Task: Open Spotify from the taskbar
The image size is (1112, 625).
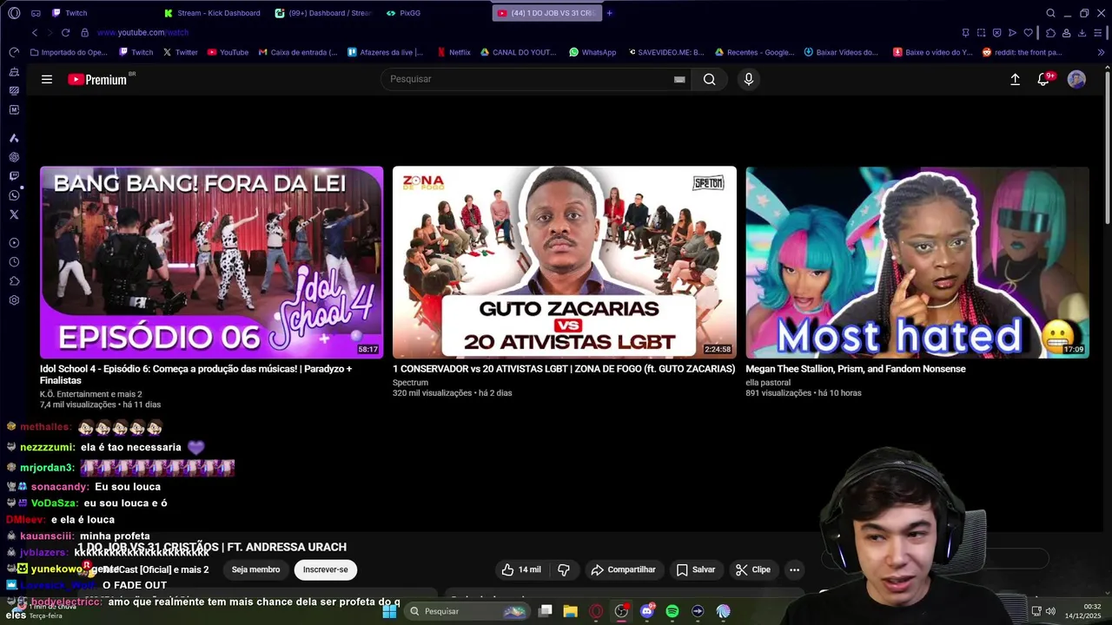Action: (x=672, y=611)
